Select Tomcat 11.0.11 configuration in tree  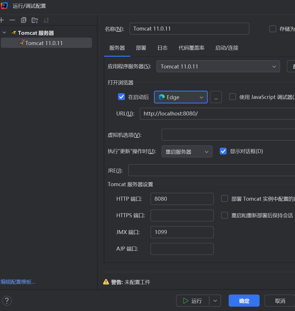46,43
